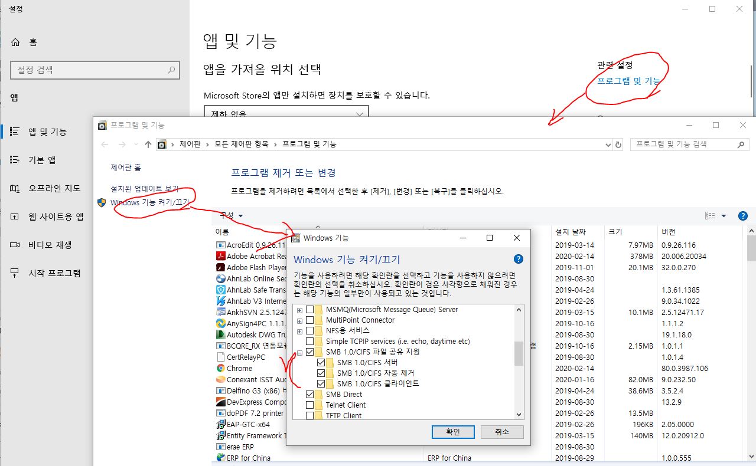756x466 pixels.
Task: Click 취소 button in Windows 기능 dialog
Action: pyautogui.click(x=502, y=432)
